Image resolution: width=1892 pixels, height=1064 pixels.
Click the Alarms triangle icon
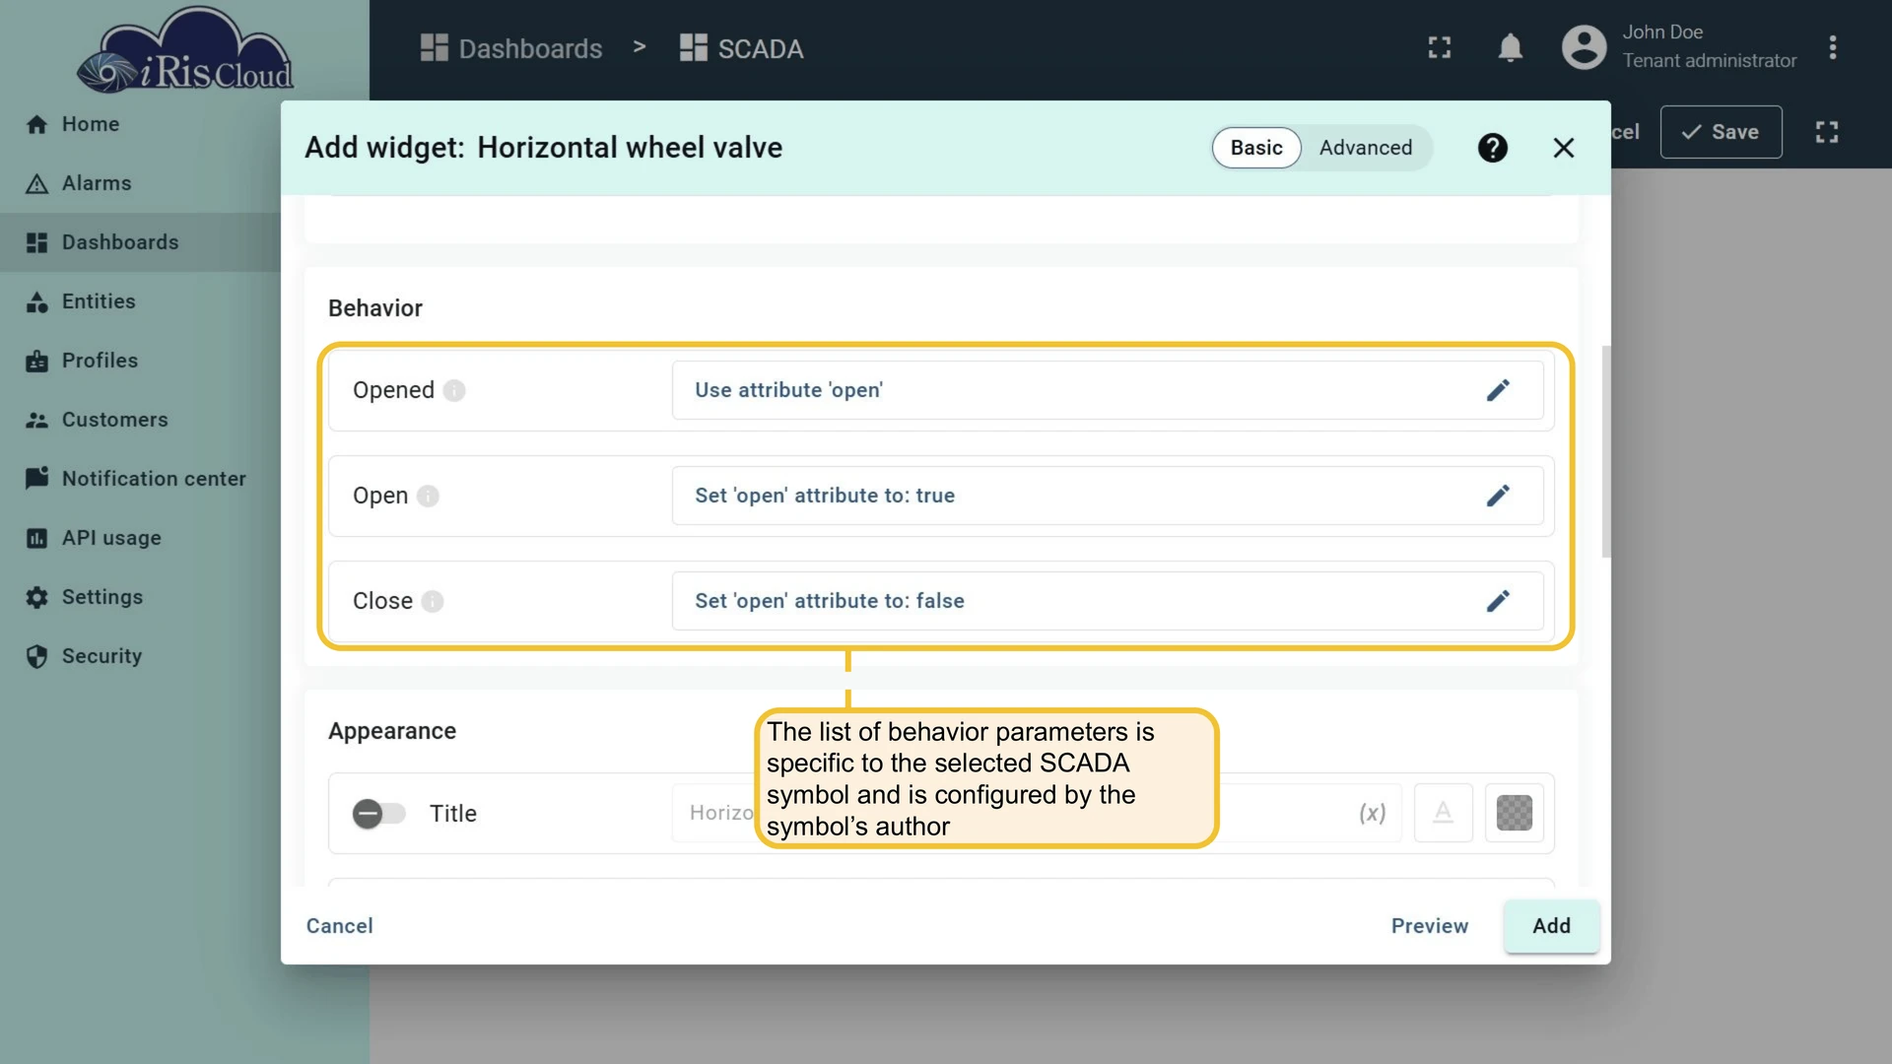coord(36,183)
